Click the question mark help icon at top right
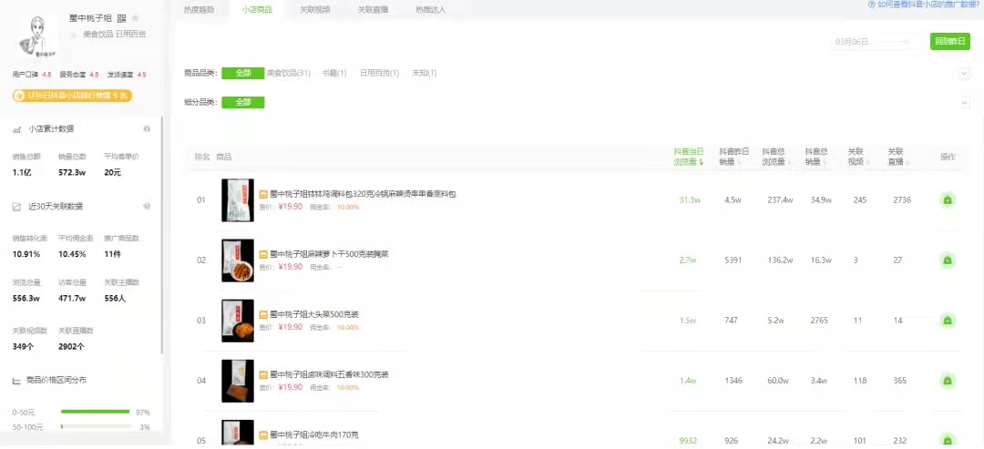 [x=871, y=4]
